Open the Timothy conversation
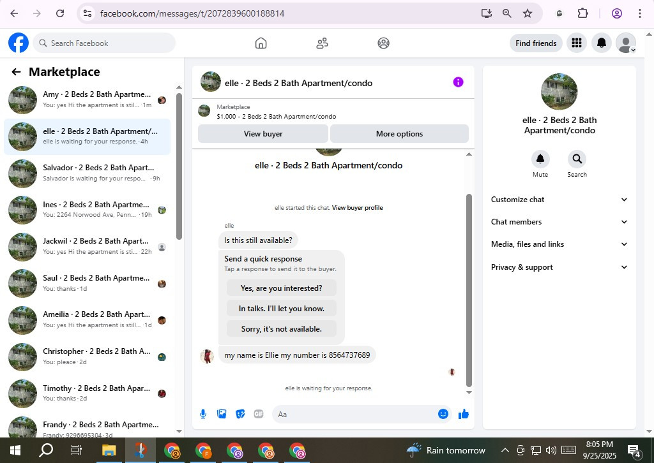Image resolution: width=654 pixels, height=463 pixels. click(x=87, y=393)
